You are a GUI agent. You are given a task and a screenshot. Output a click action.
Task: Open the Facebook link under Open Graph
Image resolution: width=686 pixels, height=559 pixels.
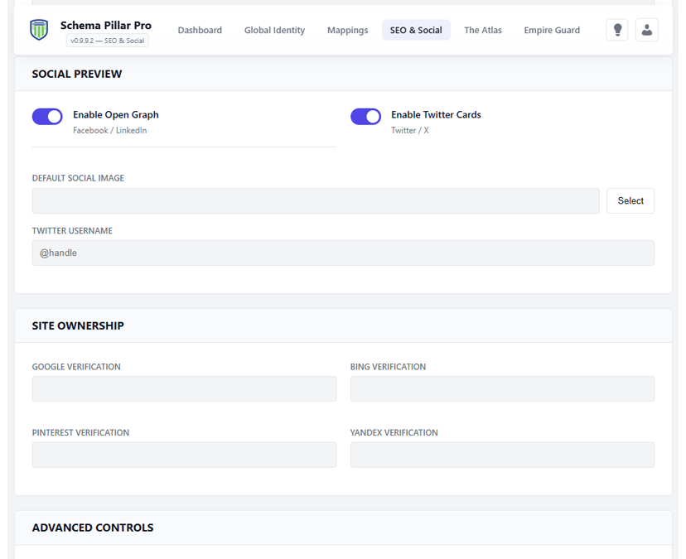tap(93, 130)
